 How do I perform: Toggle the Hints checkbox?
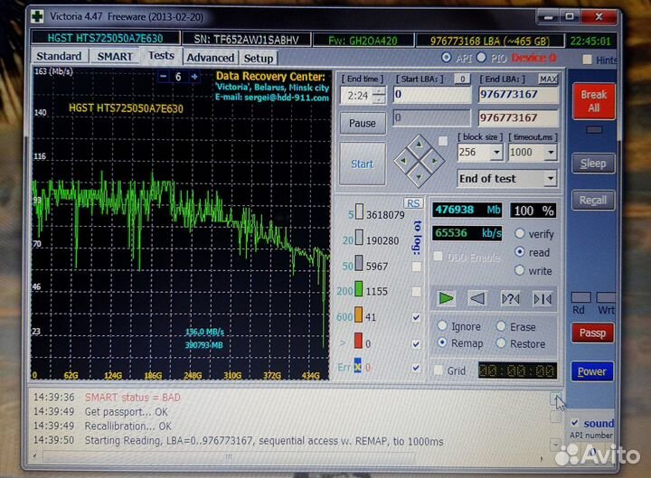click(588, 60)
